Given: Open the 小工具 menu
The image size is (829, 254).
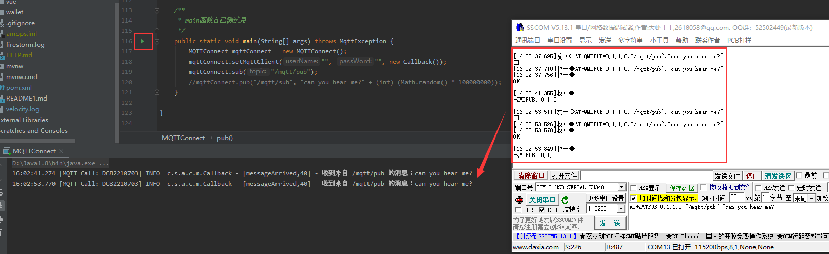Looking at the screenshot, I should [659, 41].
